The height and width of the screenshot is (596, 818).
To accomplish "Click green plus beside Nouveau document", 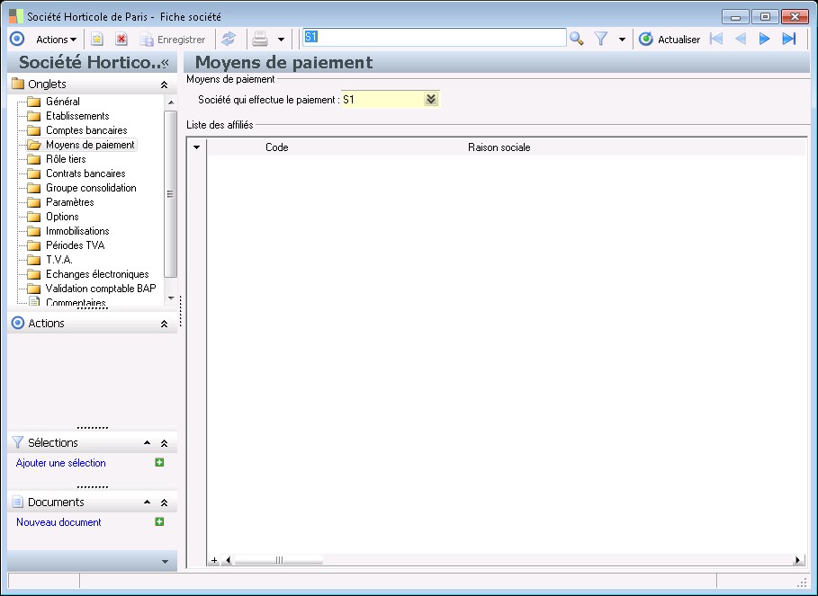I will [x=159, y=521].
